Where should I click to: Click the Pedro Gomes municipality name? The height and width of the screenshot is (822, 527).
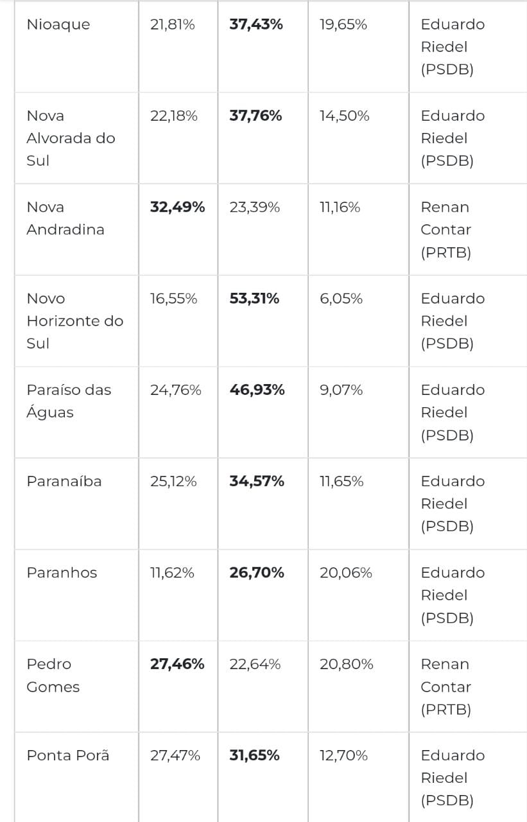(x=53, y=676)
